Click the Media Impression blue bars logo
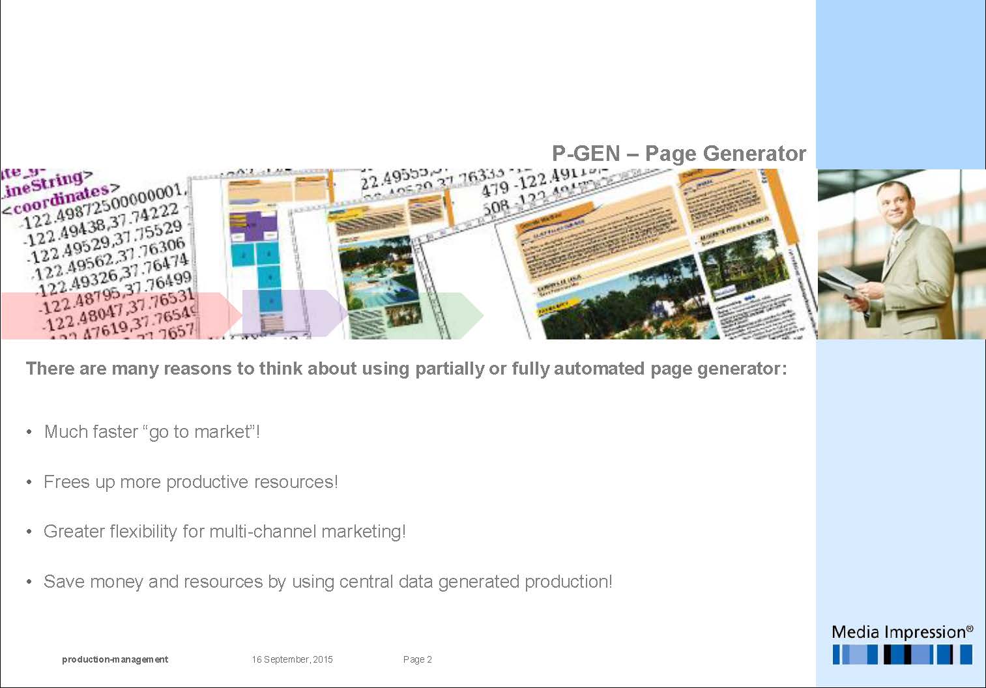Screen dimensions: 986x688 tap(902, 654)
